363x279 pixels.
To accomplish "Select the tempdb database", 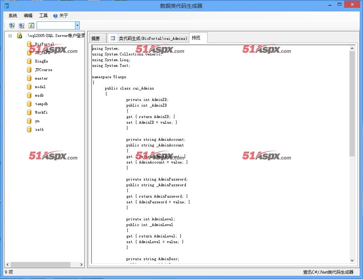I will [x=41, y=104].
